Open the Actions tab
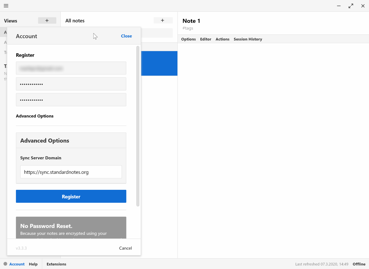Image resolution: width=369 pixels, height=269 pixels. pyautogui.click(x=222, y=39)
